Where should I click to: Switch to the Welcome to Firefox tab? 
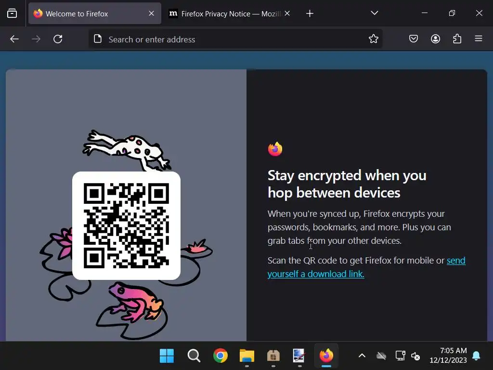(95, 13)
